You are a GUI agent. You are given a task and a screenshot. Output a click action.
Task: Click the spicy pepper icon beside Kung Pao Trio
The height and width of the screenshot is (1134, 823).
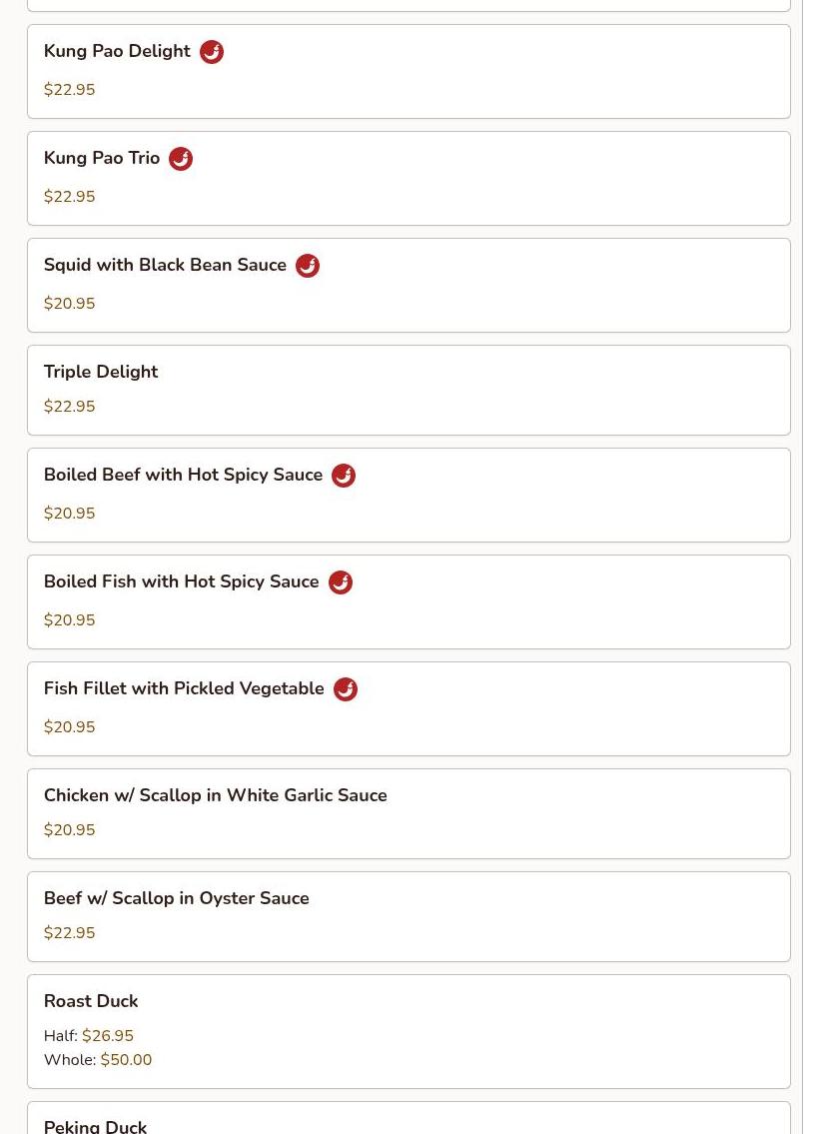(x=181, y=159)
